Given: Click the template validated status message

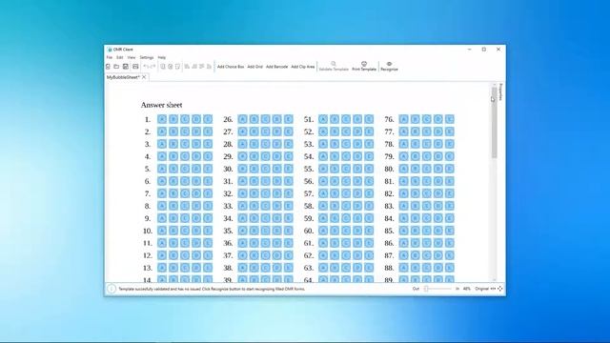Looking at the screenshot, I should click(x=212, y=289).
